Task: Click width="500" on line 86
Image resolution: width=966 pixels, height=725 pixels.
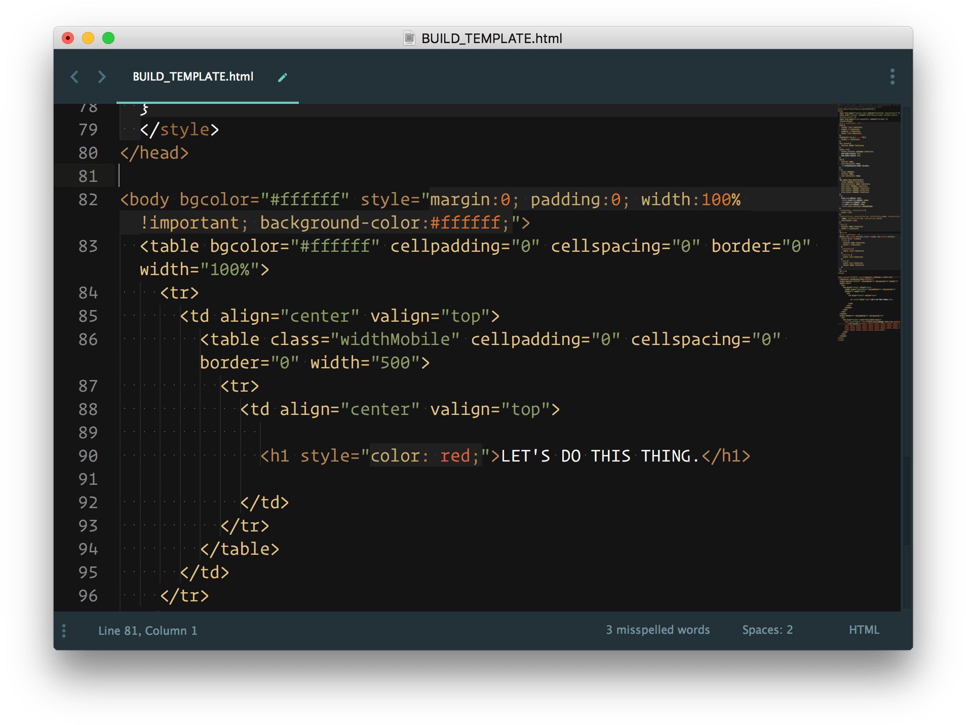Action: (x=365, y=363)
